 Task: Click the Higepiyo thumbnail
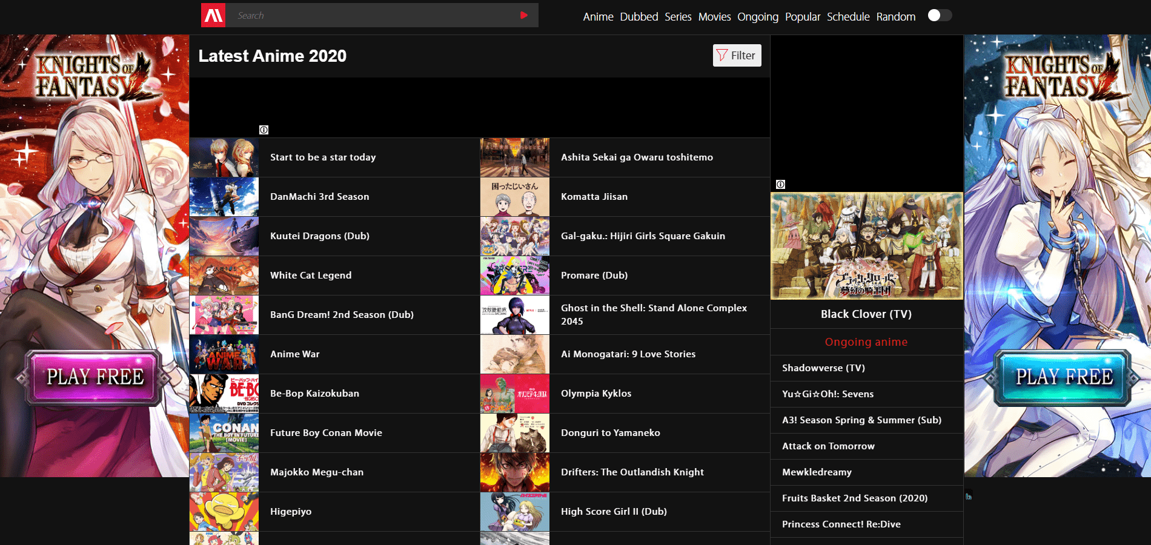224,512
